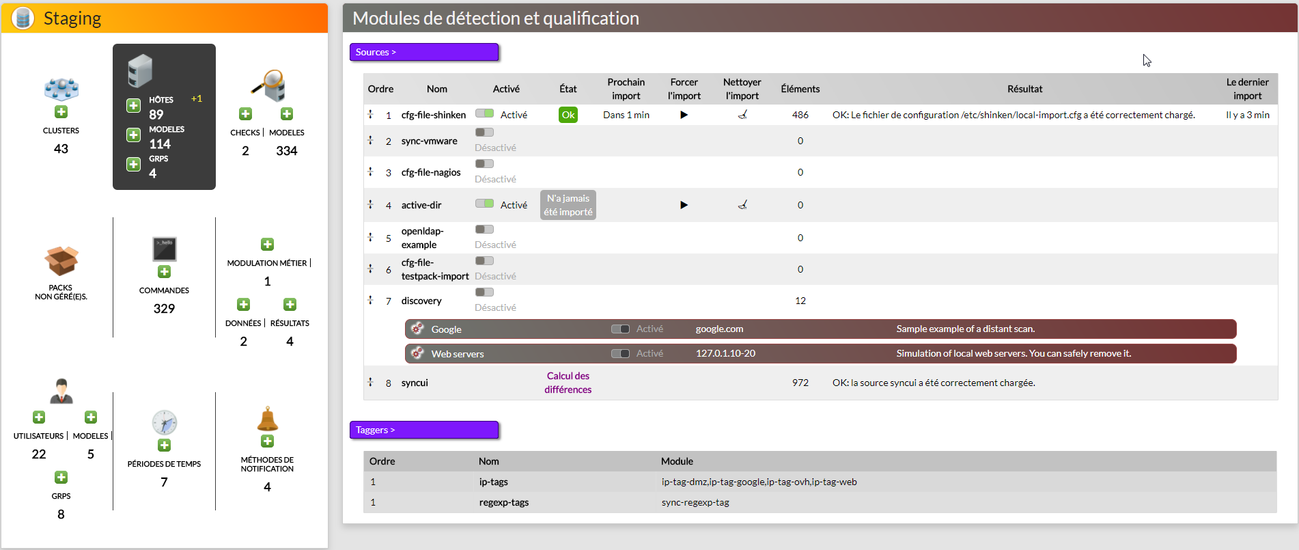
Task: Collapse the Taggers section header
Action: (423, 430)
